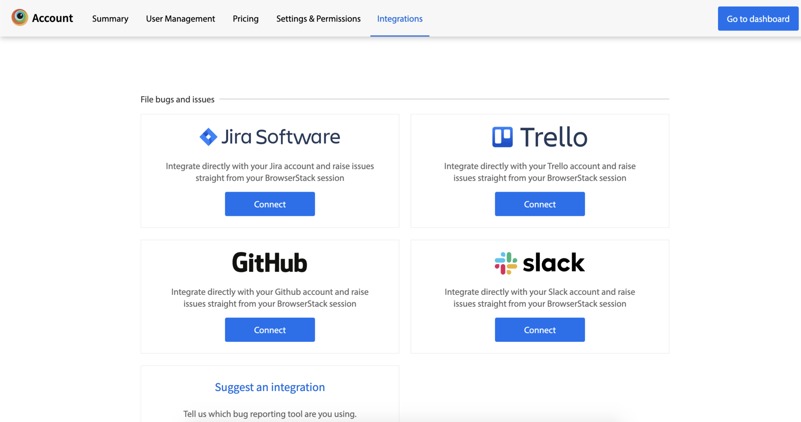This screenshot has width=801, height=422.
Task: Click the Trello wordmark text
Action: click(553, 137)
